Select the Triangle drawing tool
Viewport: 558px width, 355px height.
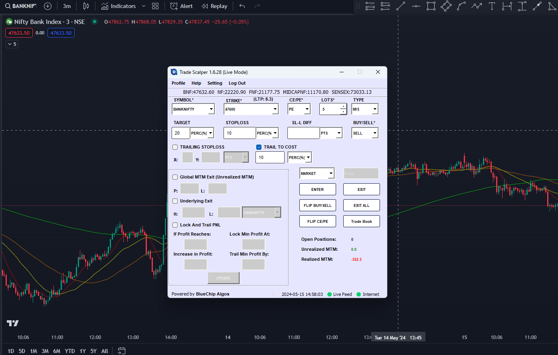click(x=552, y=6)
